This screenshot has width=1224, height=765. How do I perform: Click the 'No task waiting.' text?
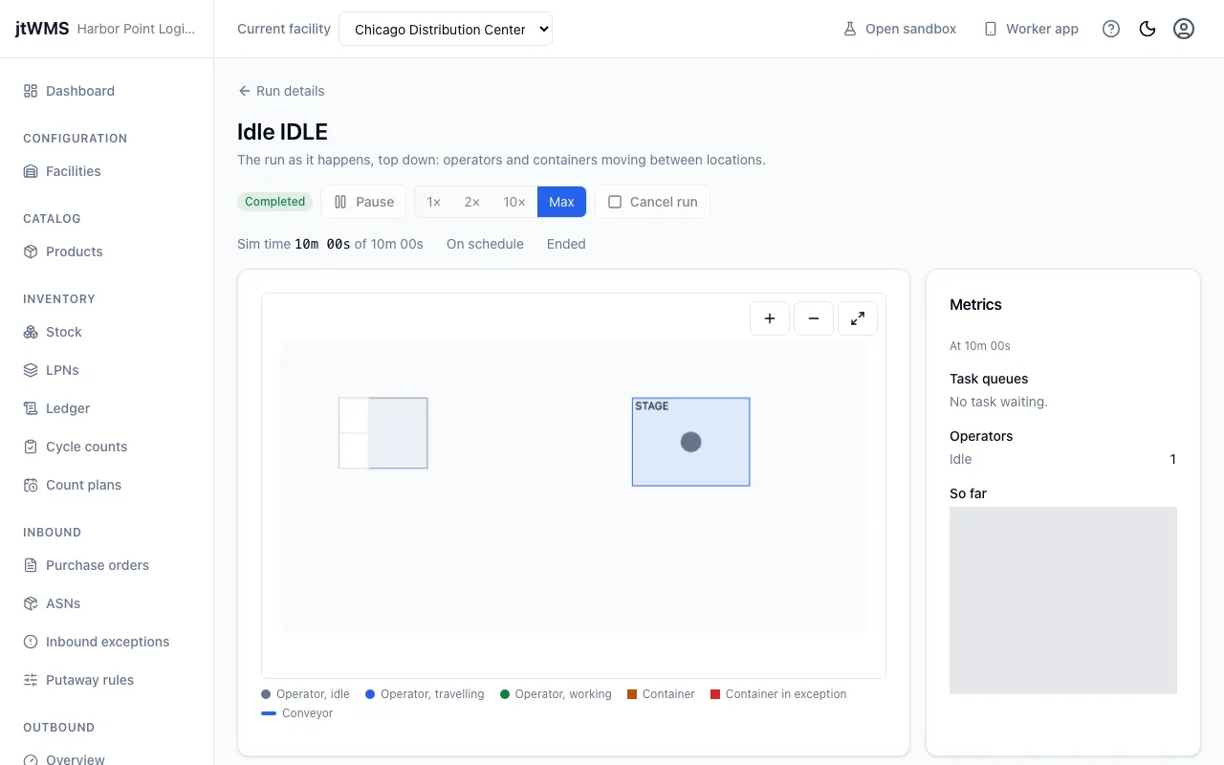tap(998, 402)
